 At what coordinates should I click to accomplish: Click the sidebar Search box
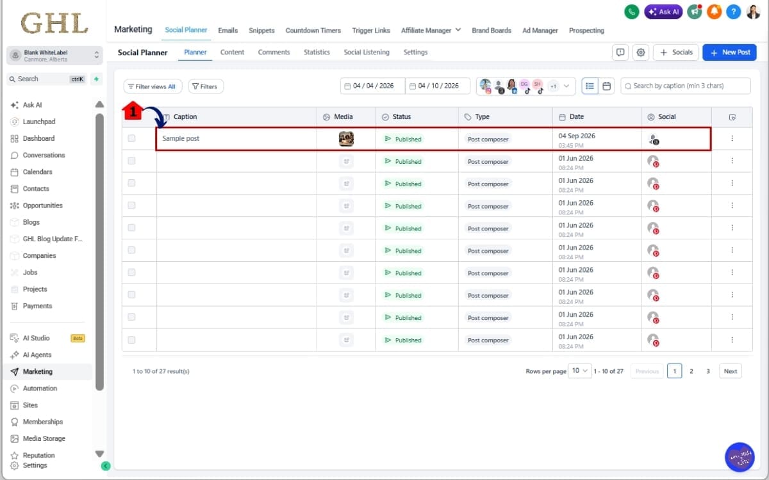(x=47, y=79)
